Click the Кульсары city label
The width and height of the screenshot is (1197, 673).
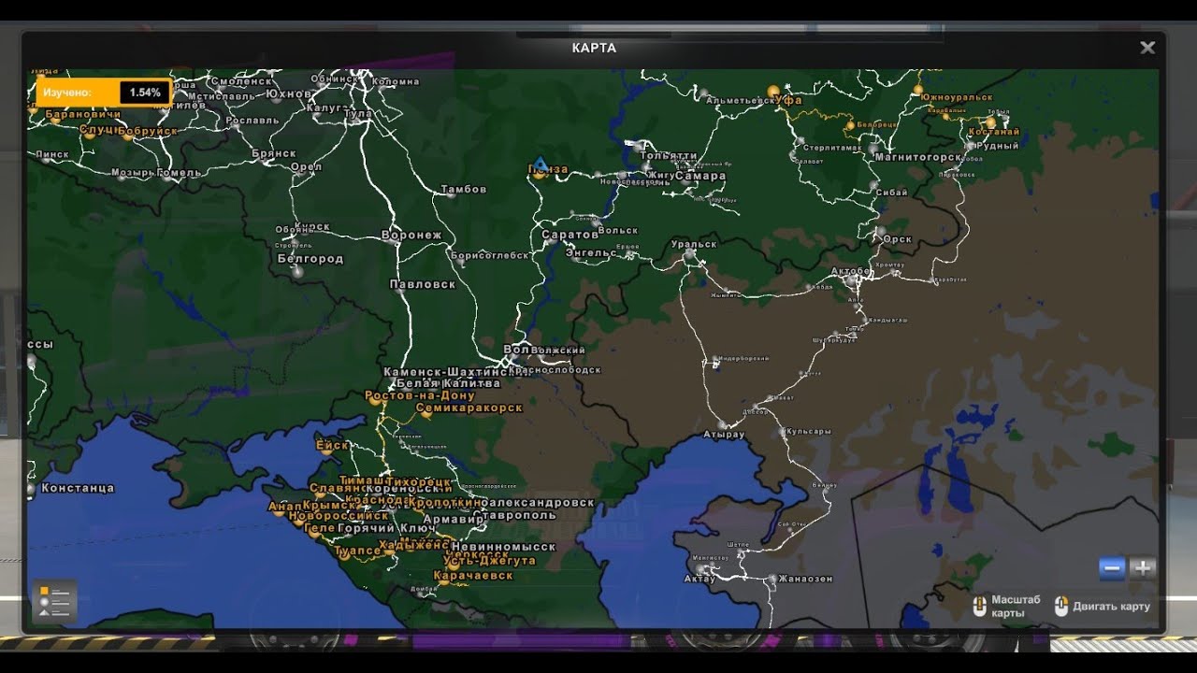tap(809, 432)
